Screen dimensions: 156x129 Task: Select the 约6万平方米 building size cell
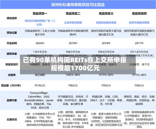click(73, 54)
